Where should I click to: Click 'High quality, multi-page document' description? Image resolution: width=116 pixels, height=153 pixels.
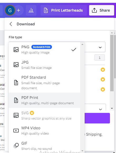coord(47,103)
